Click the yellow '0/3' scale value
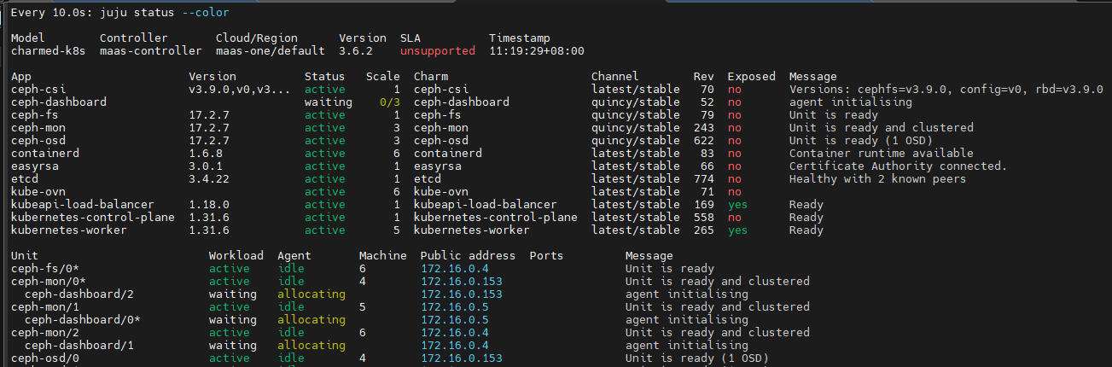Viewport: 1112px width, 367px height. coord(390,102)
